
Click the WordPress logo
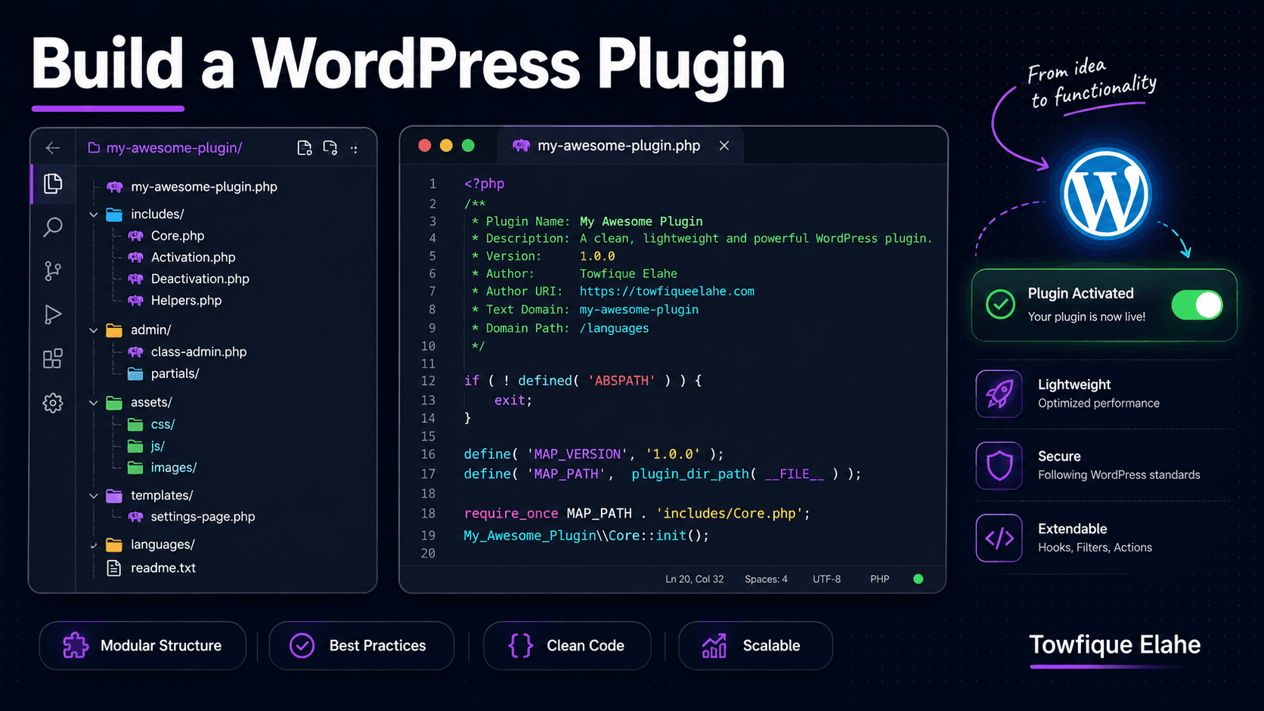coord(1105,193)
